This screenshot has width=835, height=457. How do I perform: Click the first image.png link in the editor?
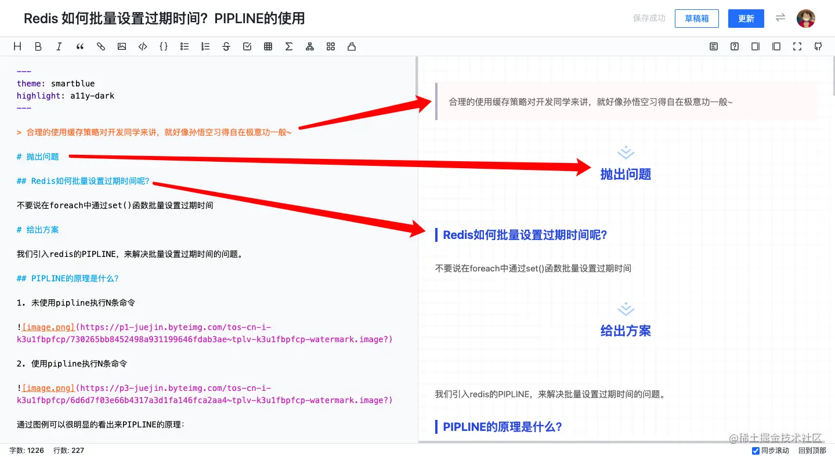click(x=48, y=327)
